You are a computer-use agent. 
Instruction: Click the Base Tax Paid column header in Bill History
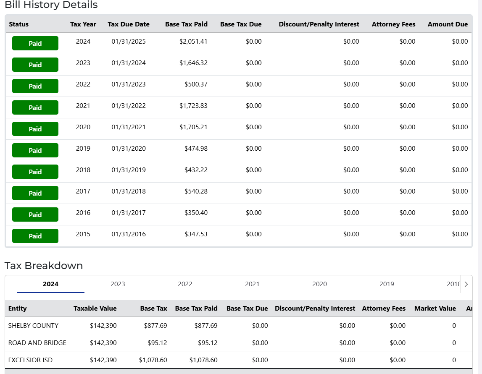pyautogui.click(x=186, y=24)
